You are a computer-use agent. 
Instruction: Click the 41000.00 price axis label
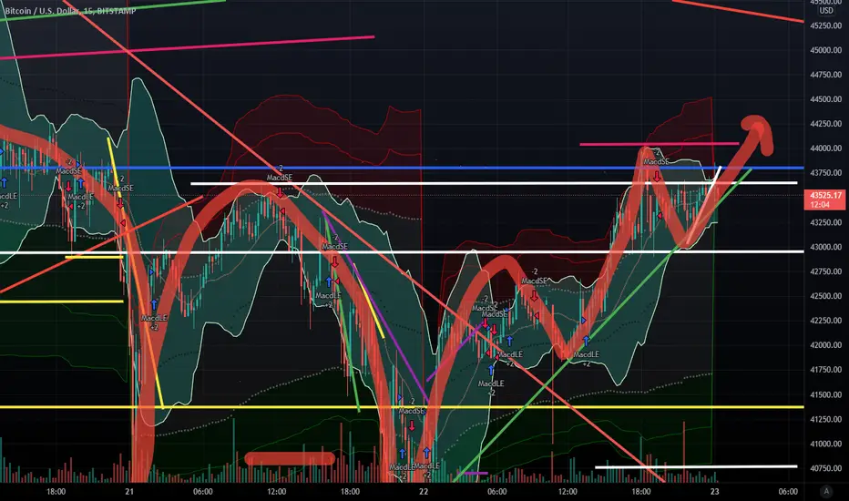point(825,444)
